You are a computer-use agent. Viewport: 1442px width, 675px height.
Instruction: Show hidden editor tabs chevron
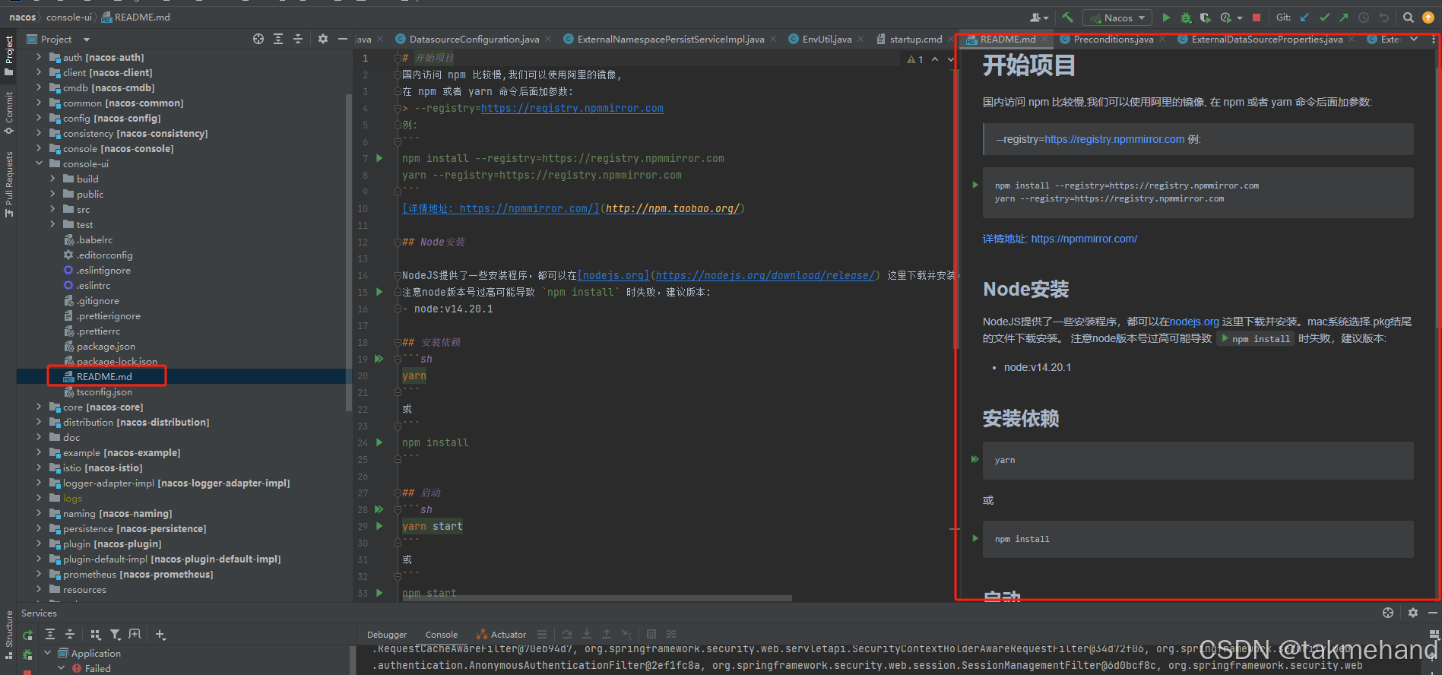pyautogui.click(x=1414, y=39)
